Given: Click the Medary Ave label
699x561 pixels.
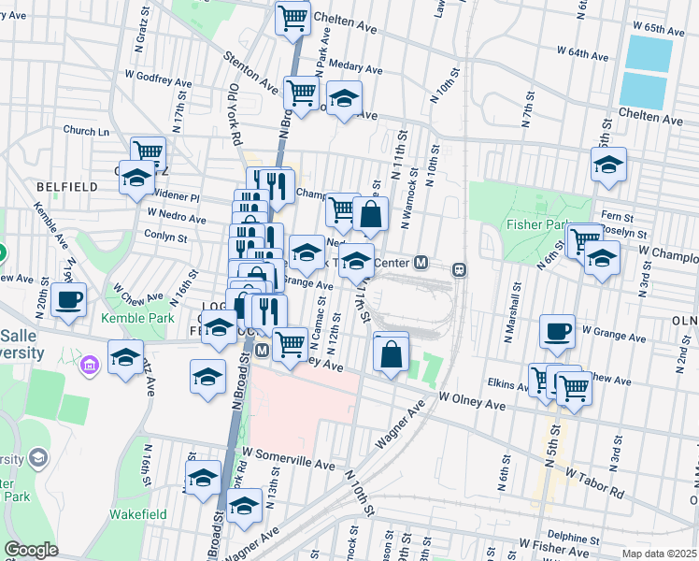Looking at the screenshot, I should (355, 66).
